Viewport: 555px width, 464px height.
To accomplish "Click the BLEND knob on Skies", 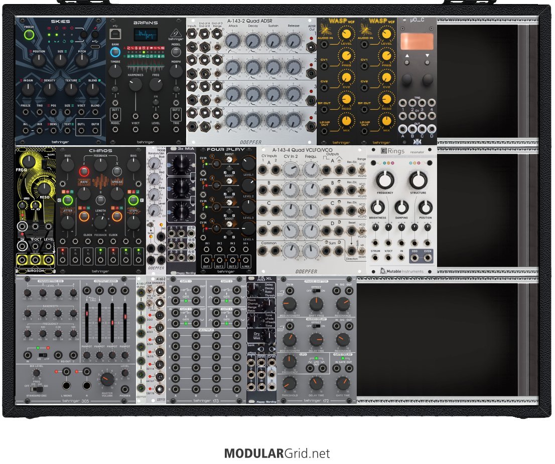I will point(92,90).
